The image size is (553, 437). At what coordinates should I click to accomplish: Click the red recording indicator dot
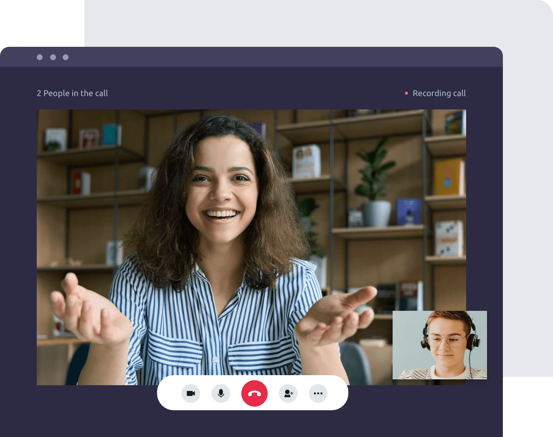406,93
